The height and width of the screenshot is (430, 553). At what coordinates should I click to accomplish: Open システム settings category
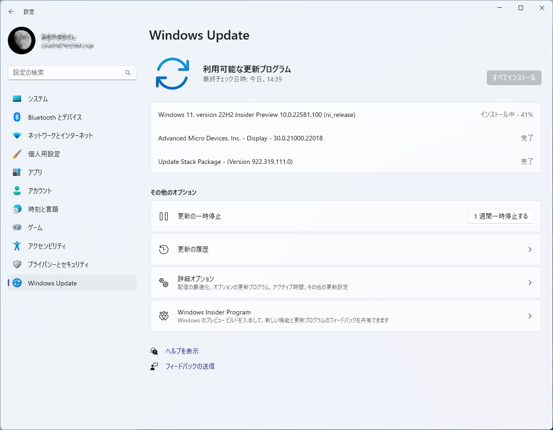pos(72,99)
